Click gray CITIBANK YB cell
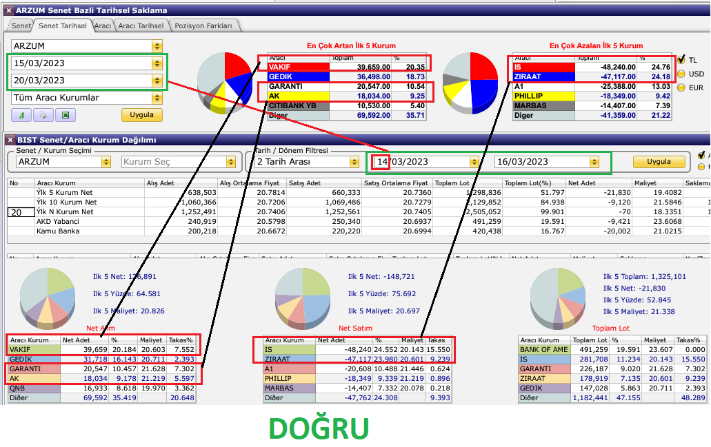This screenshot has width=711, height=447. click(299, 105)
